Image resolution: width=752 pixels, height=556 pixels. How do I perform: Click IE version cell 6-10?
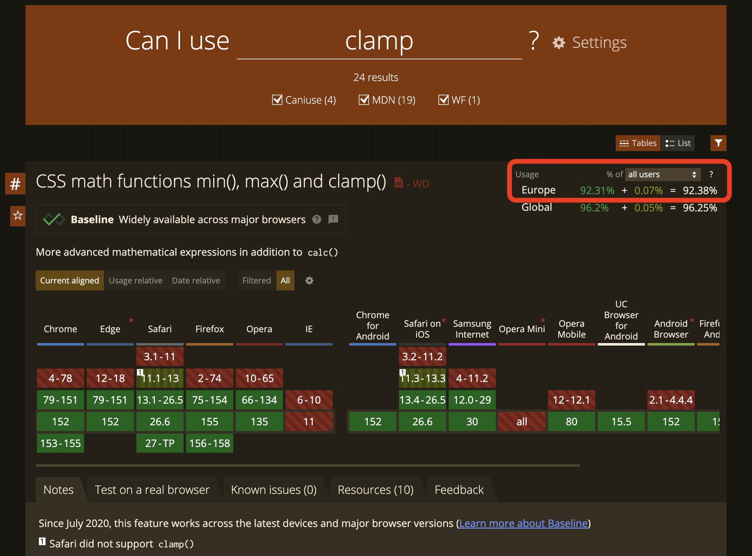click(x=309, y=400)
